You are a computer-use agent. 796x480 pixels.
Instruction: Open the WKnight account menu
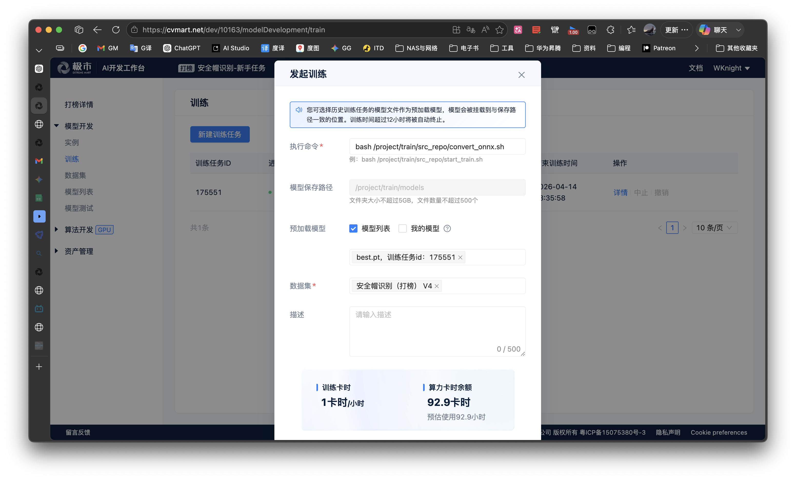coord(731,68)
